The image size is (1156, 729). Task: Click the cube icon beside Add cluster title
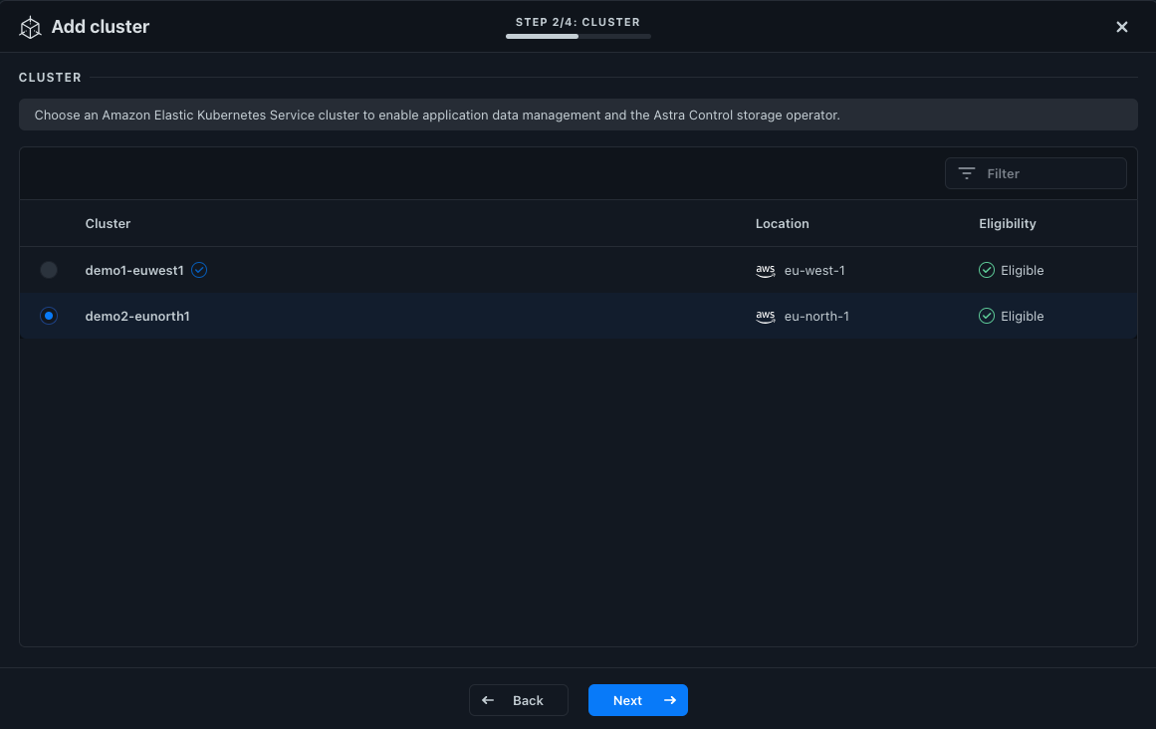[x=31, y=27]
